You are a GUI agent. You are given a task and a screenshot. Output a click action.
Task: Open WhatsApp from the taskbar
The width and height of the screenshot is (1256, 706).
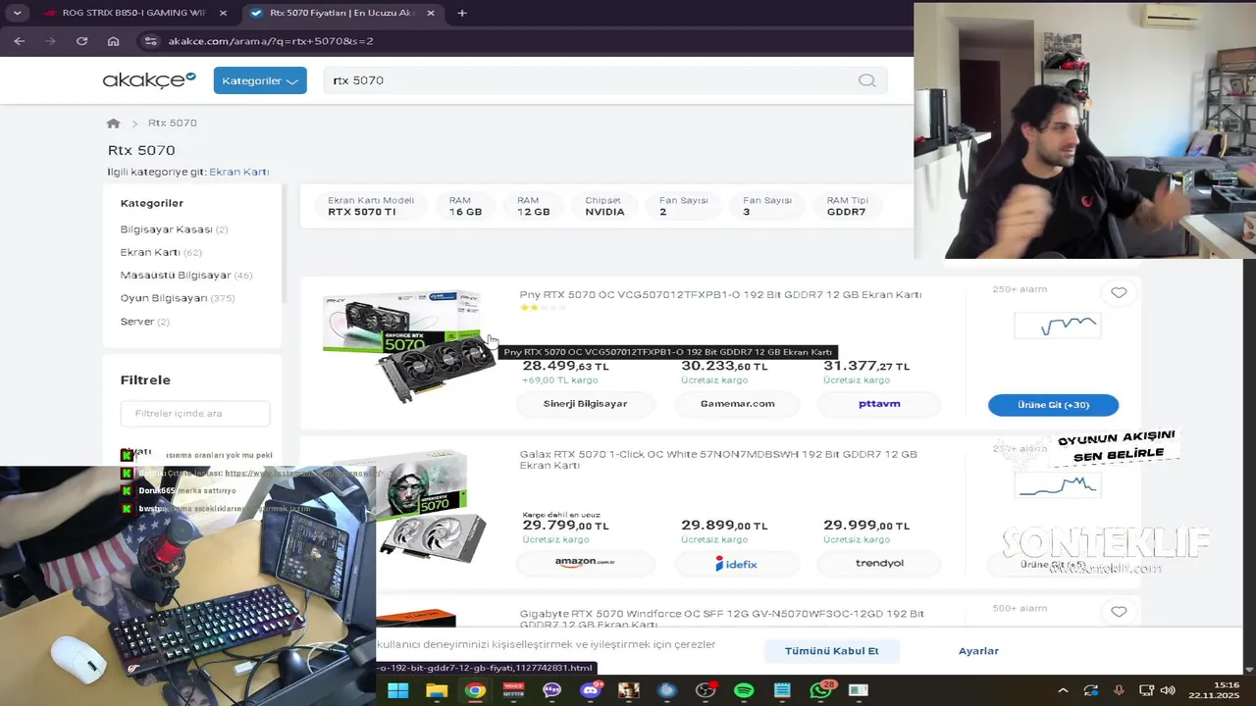(820, 690)
